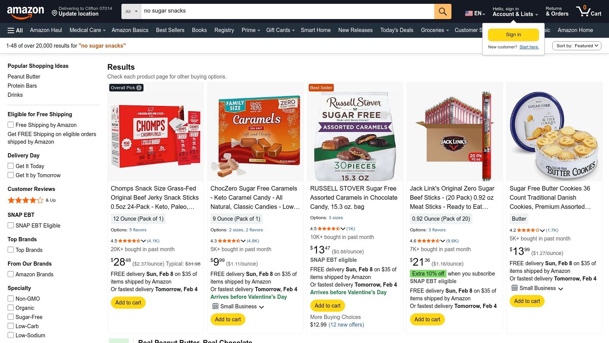This screenshot has width=609, height=343.
Task: Click the Overall Pick info icon
Action: coord(139,88)
